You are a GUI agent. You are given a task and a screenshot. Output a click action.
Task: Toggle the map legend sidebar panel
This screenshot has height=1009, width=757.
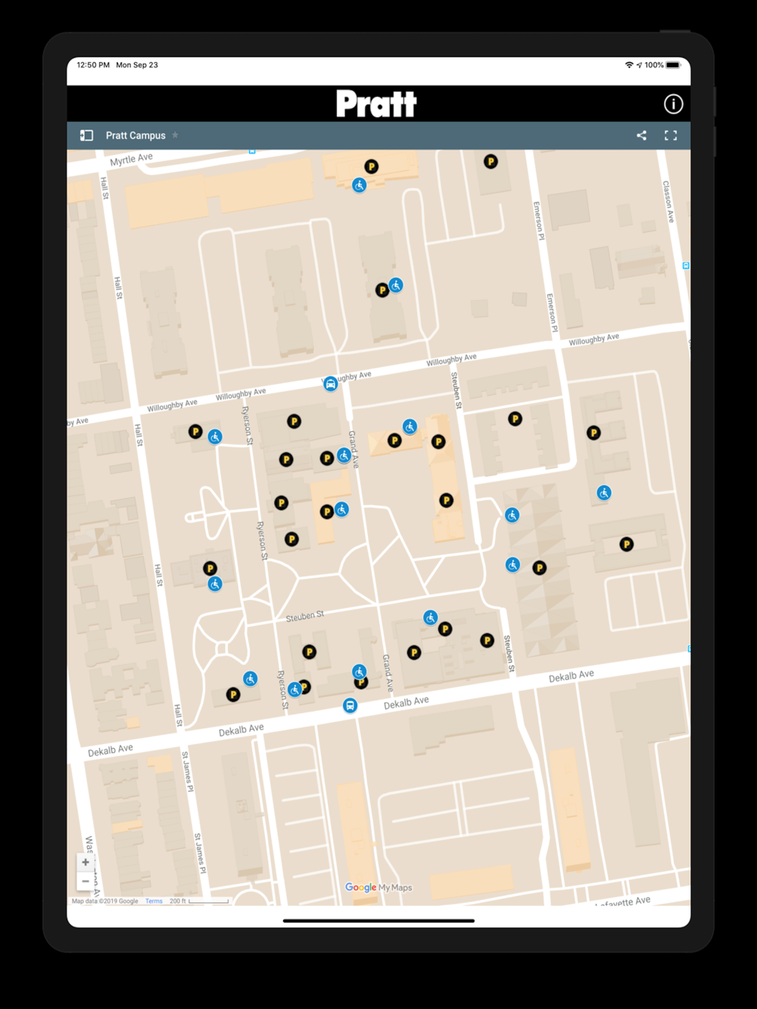pyautogui.click(x=86, y=135)
